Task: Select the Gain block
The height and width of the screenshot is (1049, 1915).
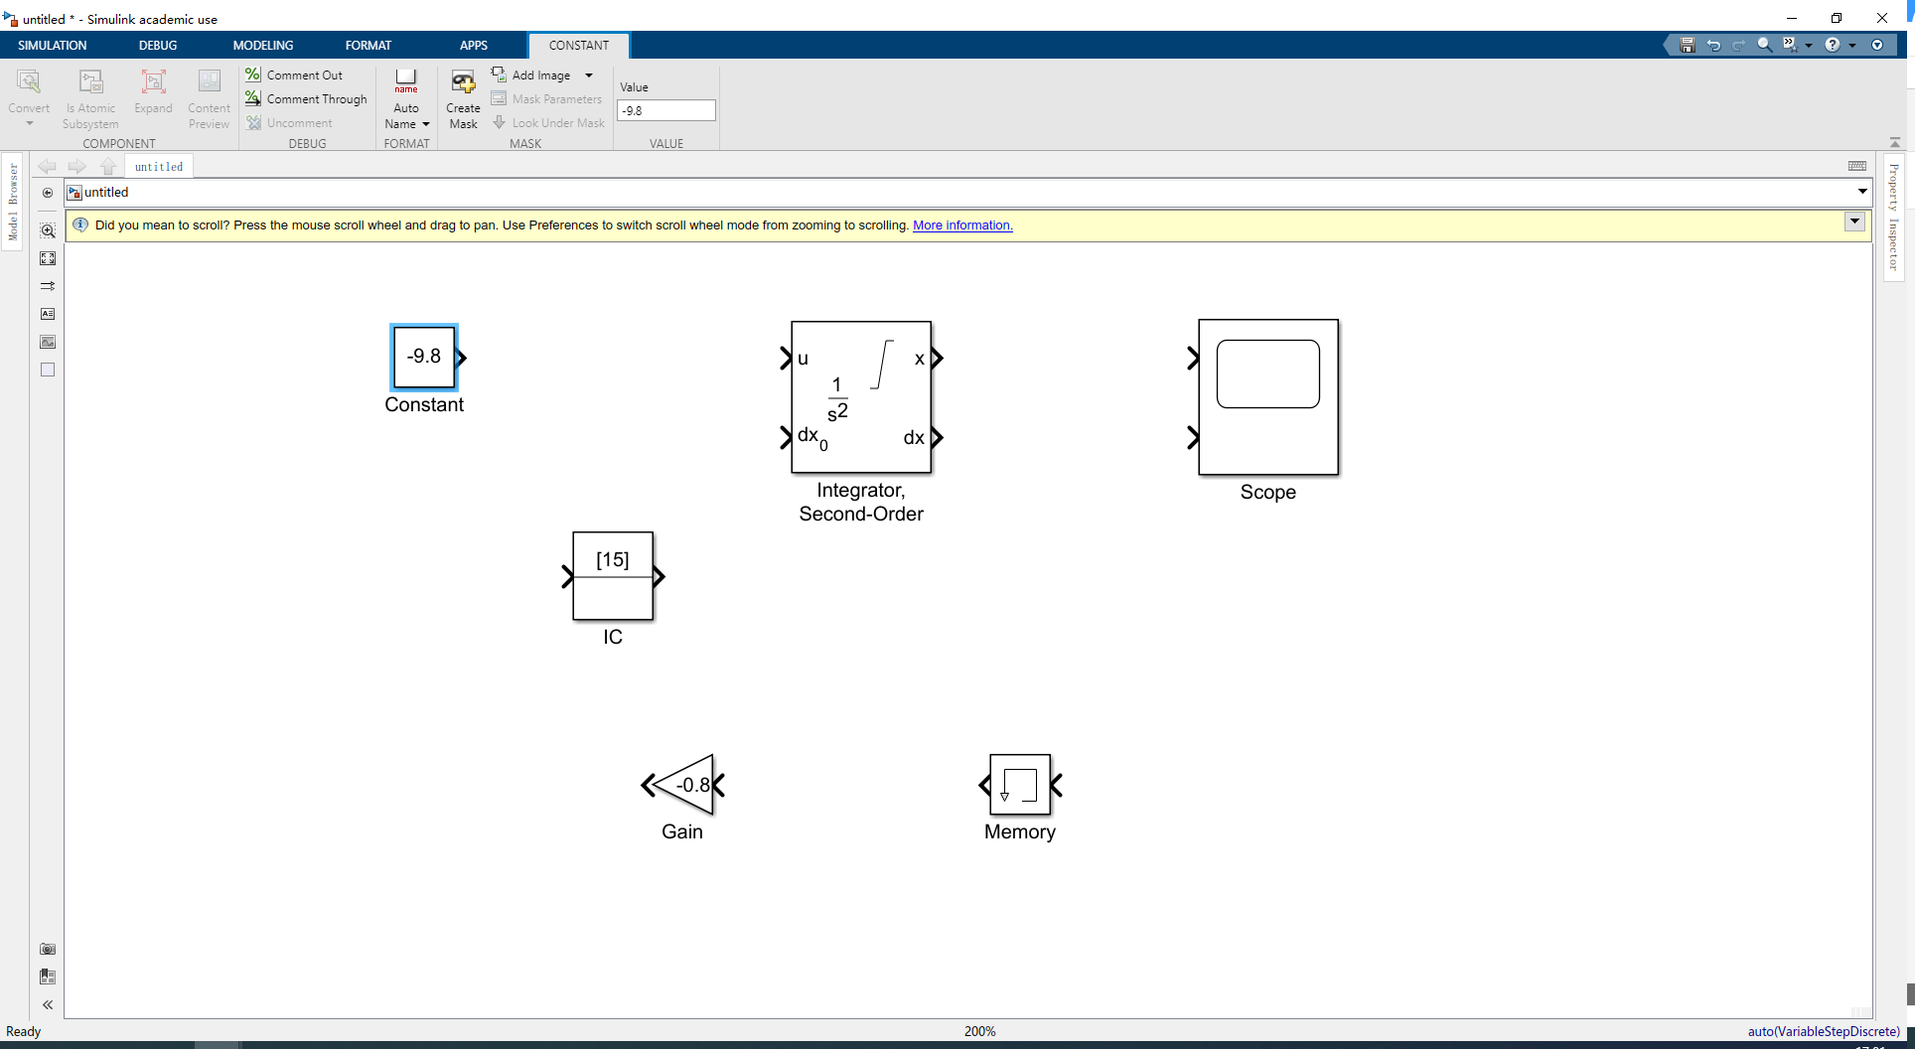Action: [683, 786]
